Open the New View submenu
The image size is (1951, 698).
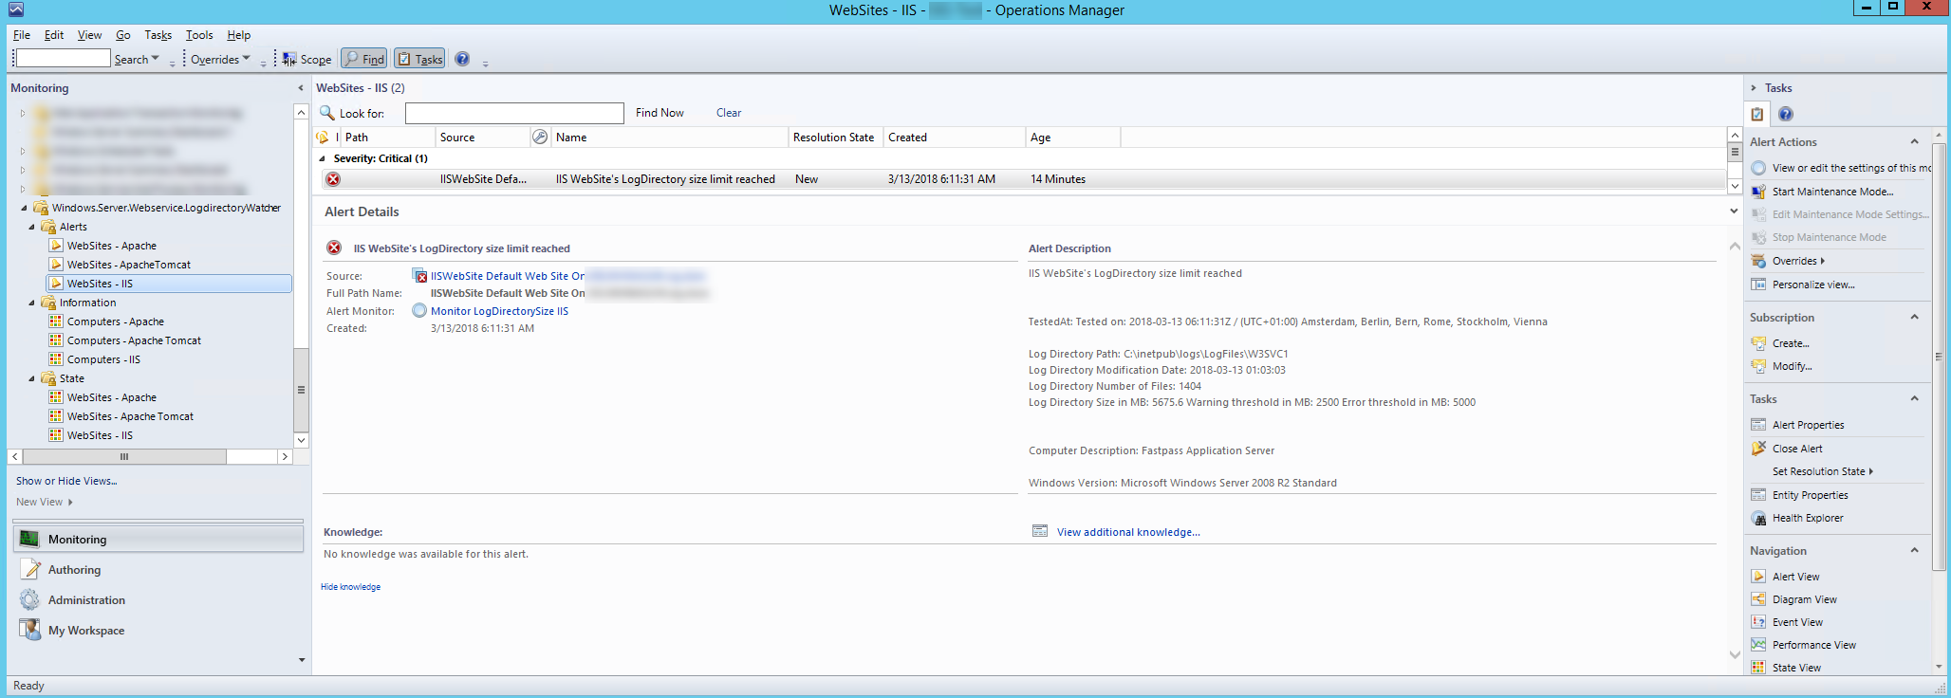tap(44, 502)
